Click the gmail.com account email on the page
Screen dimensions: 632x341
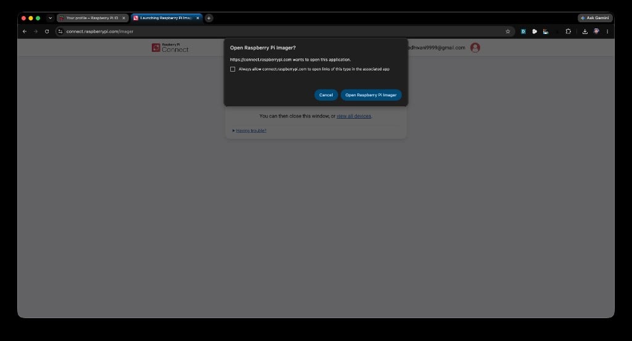[436, 48]
